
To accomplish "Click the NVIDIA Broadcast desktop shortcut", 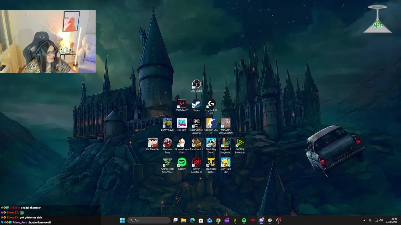I will click(x=240, y=146).
